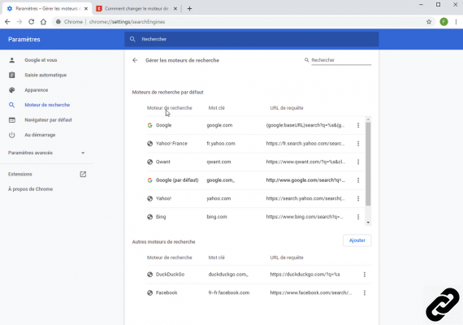The image size is (463, 325).
Task: Open more actions for Facebook
Action: (365, 292)
